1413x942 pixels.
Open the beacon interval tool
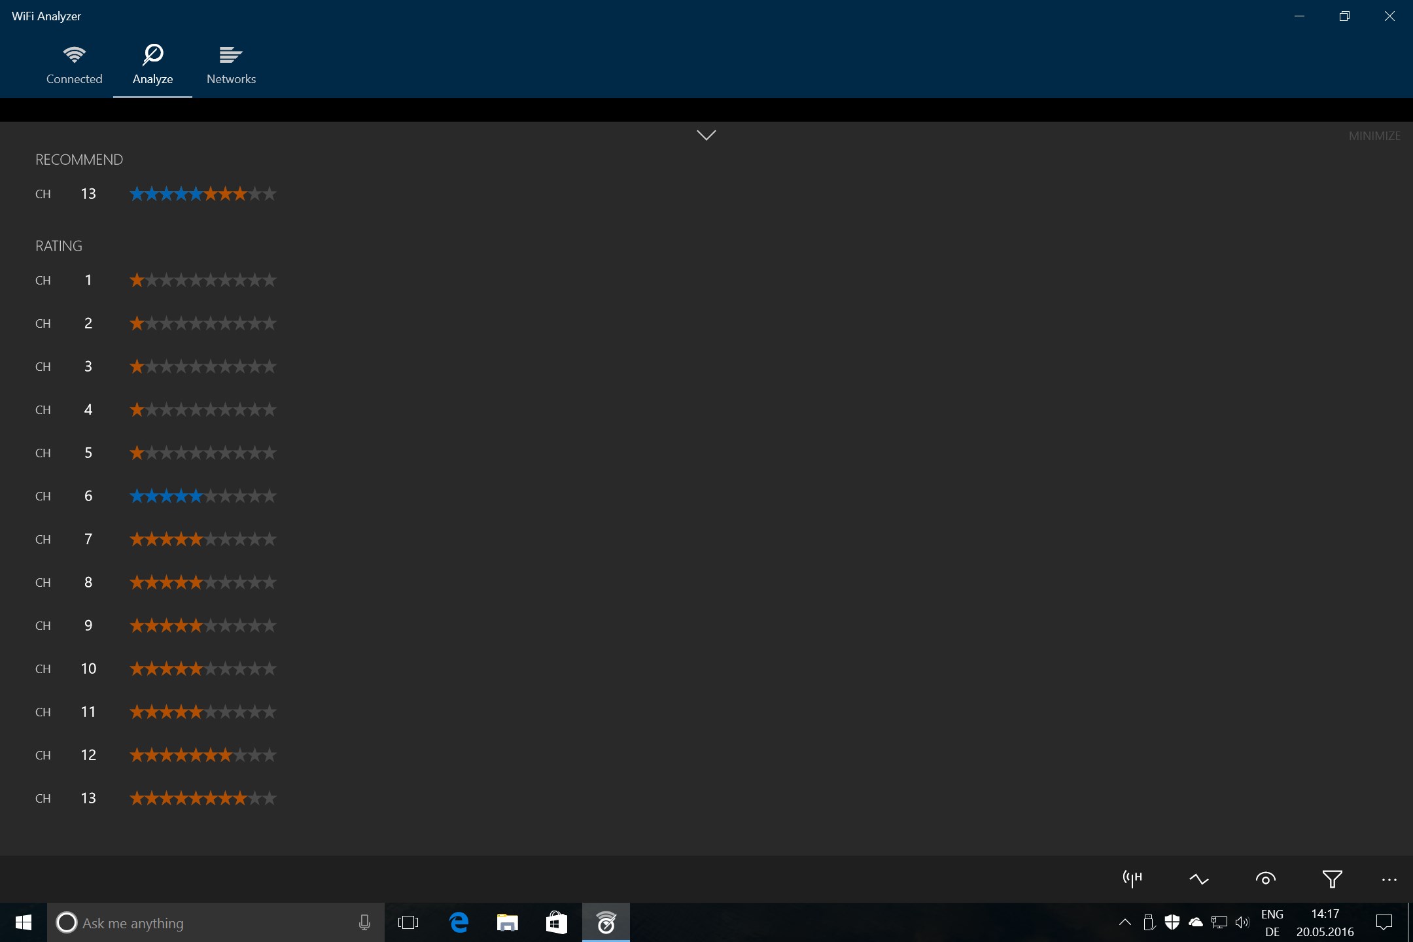[1132, 879]
